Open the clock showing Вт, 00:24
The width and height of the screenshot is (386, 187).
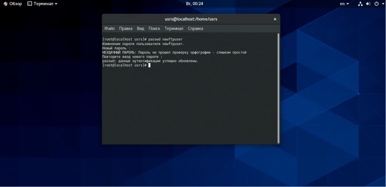pos(195,4)
